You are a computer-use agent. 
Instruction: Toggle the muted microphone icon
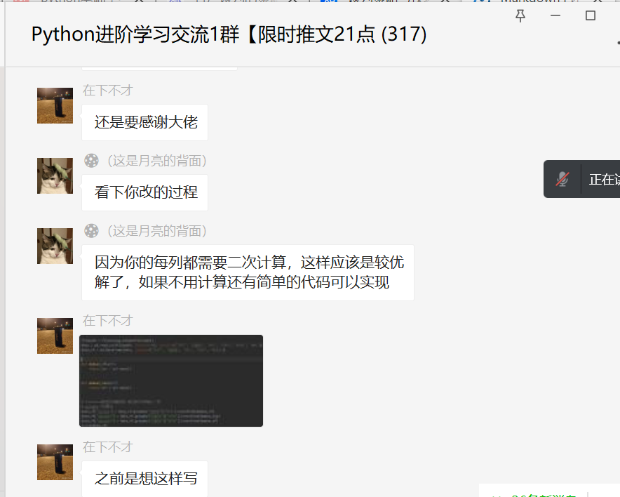coord(562,179)
